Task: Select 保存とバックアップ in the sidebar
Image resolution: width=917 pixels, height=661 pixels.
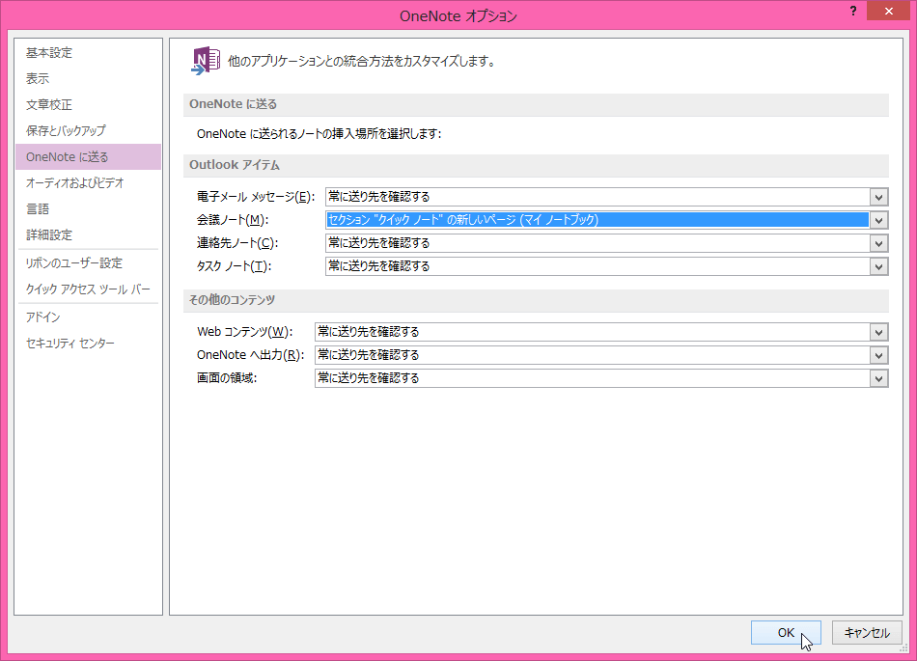Action: pos(88,130)
